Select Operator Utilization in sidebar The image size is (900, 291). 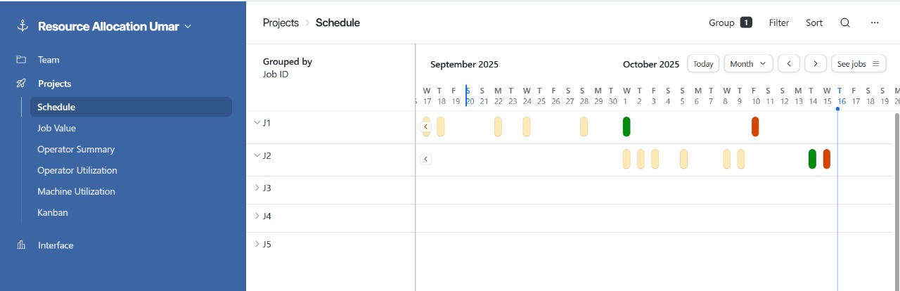coord(77,170)
